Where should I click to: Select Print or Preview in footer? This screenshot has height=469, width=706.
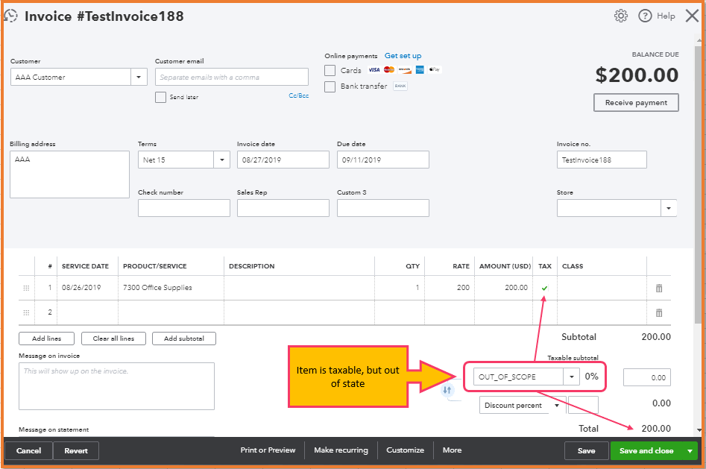click(x=268, y=450)
